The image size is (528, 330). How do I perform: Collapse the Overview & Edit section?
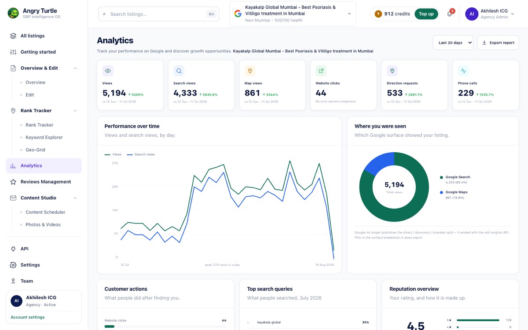75,68
